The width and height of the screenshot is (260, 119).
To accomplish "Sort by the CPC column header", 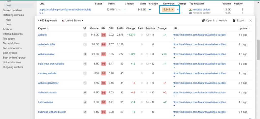I will 111,28.
